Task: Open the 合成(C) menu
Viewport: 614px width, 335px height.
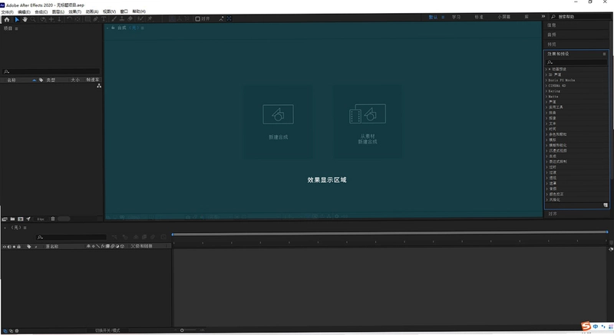Action: 41,11
